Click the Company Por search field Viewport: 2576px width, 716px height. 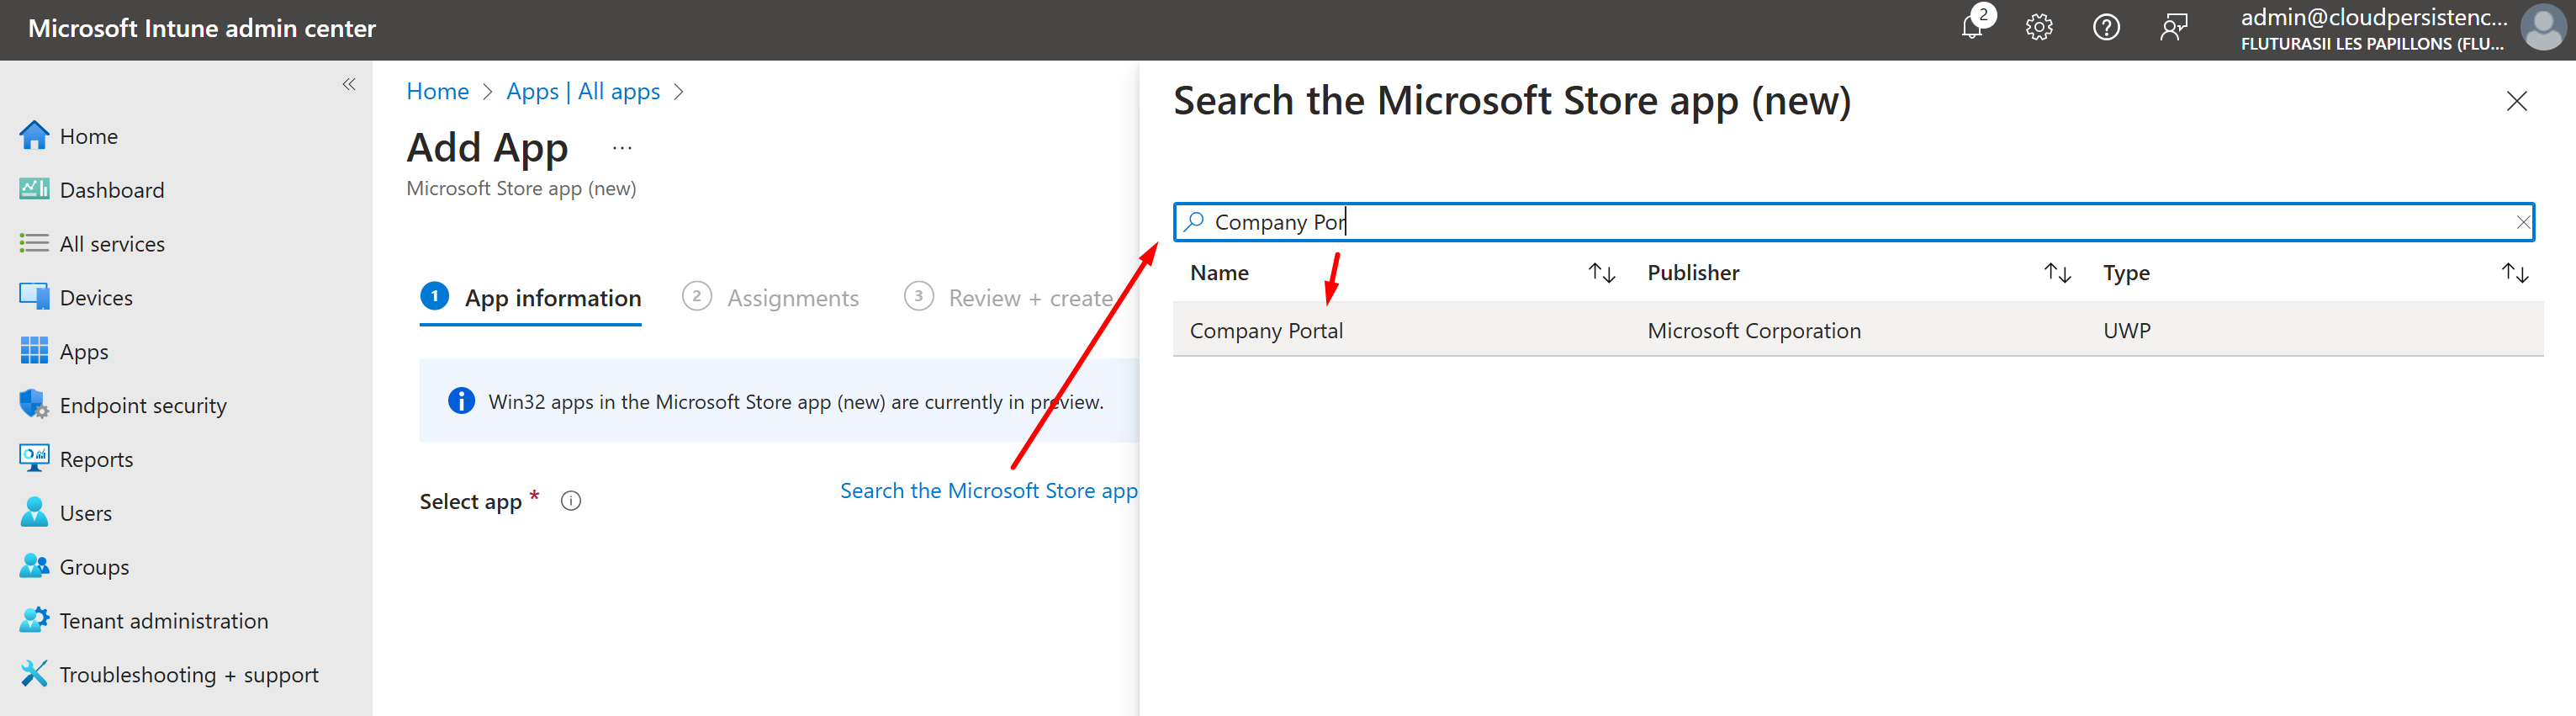pyautogui.click(x=1853, y=222)
